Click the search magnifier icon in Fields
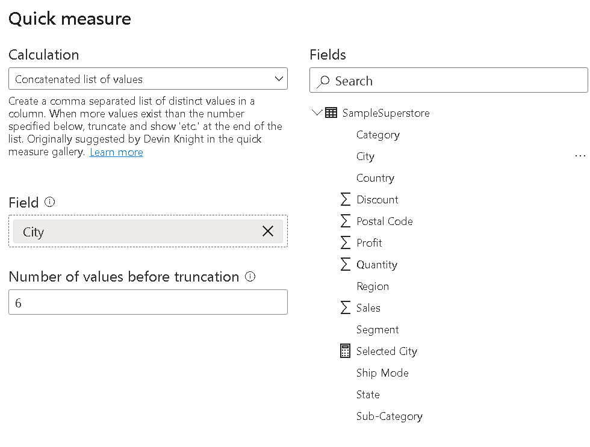Image resolution: width=590 pixels, height=447 pixels. tap(324, 81)
